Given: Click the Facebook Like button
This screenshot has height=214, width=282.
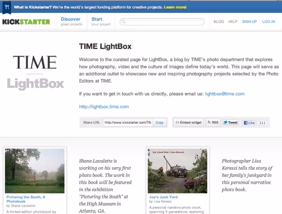Looking at the screenshot, I should point(249,123).
